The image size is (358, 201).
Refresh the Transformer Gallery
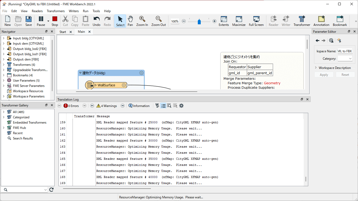coord(51,190)
